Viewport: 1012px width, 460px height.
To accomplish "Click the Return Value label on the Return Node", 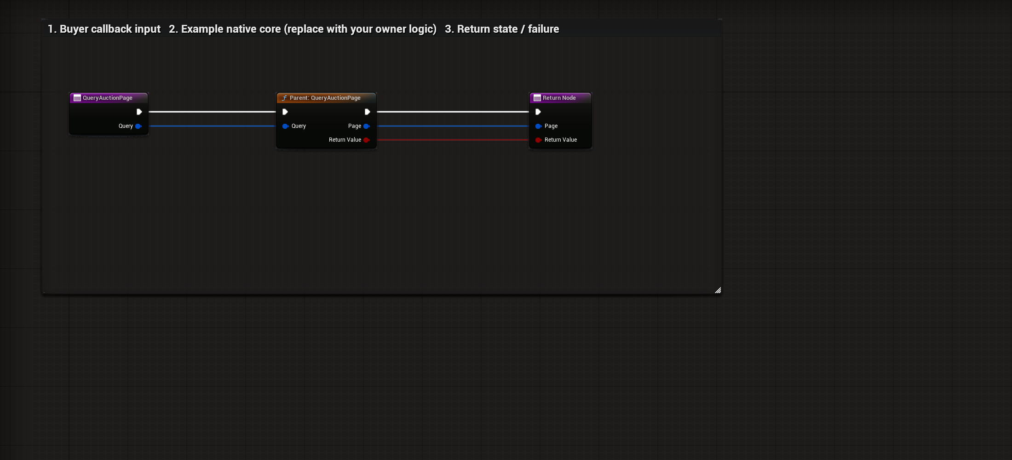I will click(x=560, y=140).
